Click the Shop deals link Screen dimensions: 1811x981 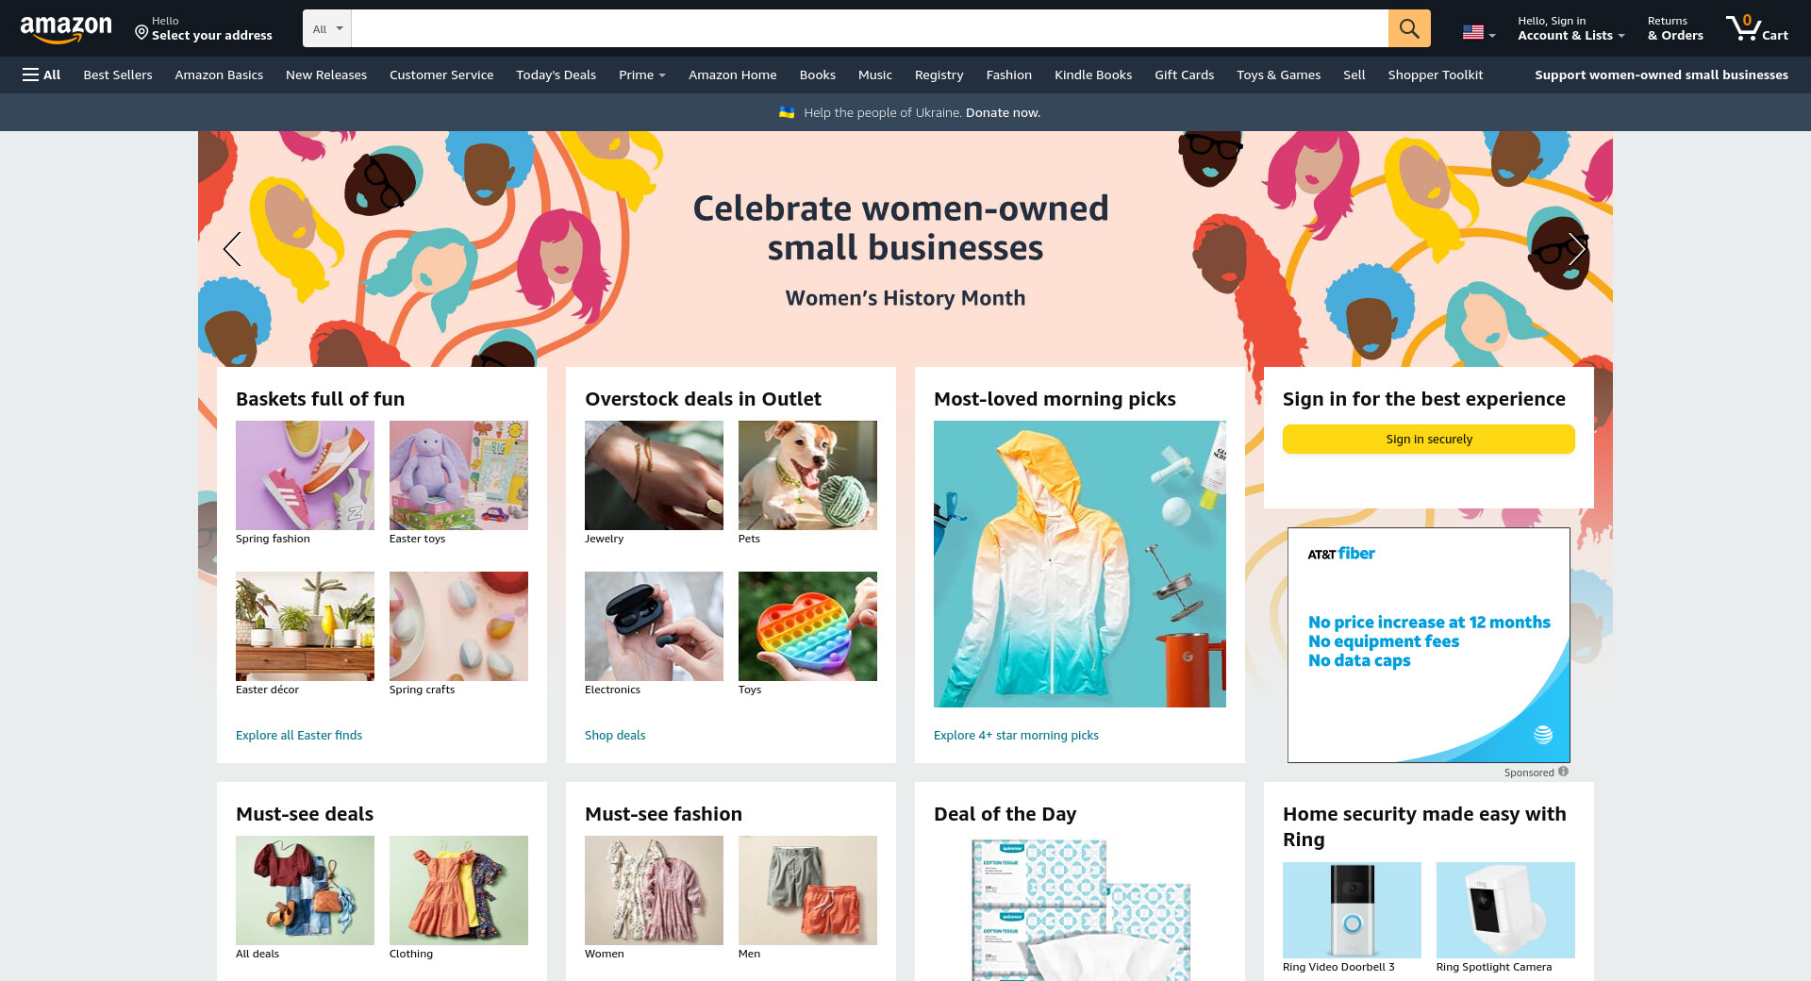point(615,735)
